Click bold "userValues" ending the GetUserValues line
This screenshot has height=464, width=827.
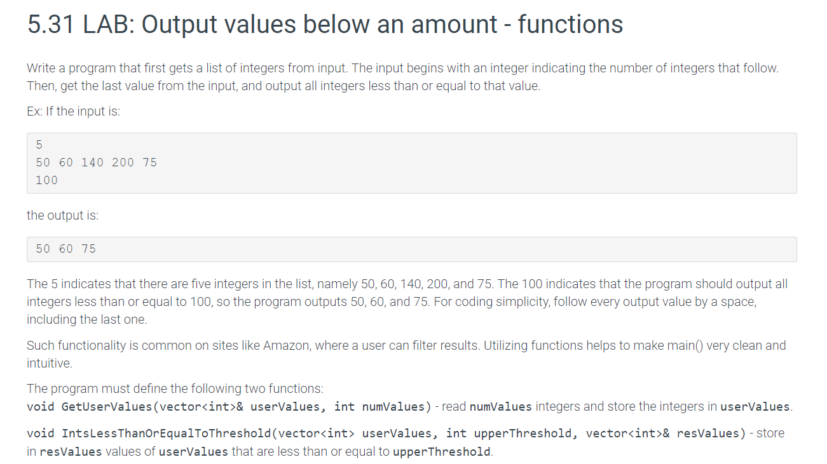click(755, 406)
